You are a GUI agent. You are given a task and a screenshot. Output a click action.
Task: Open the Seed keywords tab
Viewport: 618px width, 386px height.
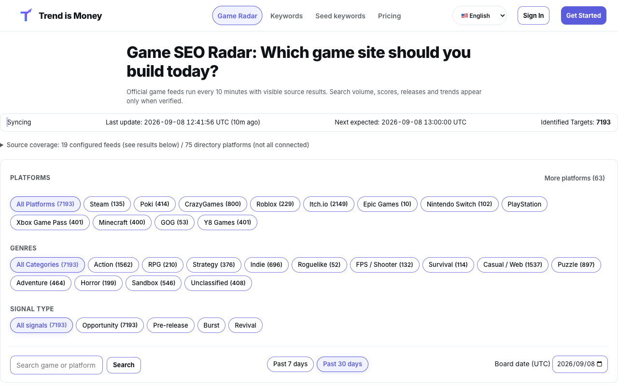340,16
